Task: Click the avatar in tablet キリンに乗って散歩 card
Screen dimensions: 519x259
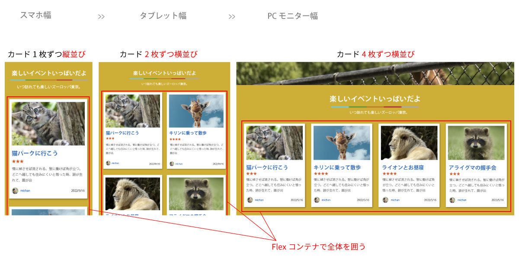Action: (172, 164)
